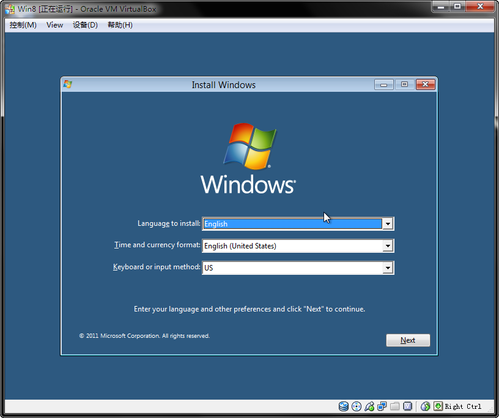Open the View menu
The height and width of the screenshot is (418, 499).
(x=55, y=25)
